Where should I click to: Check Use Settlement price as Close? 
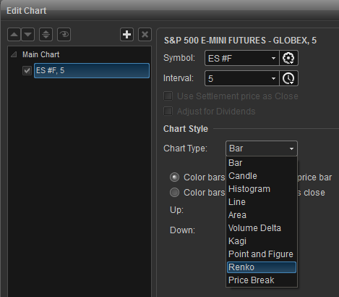click(168, 96)
